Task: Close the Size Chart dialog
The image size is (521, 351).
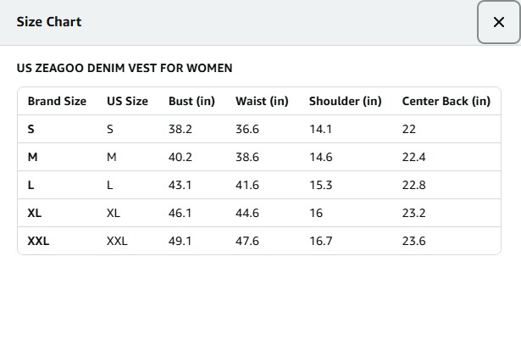Action: click(498, 23)
